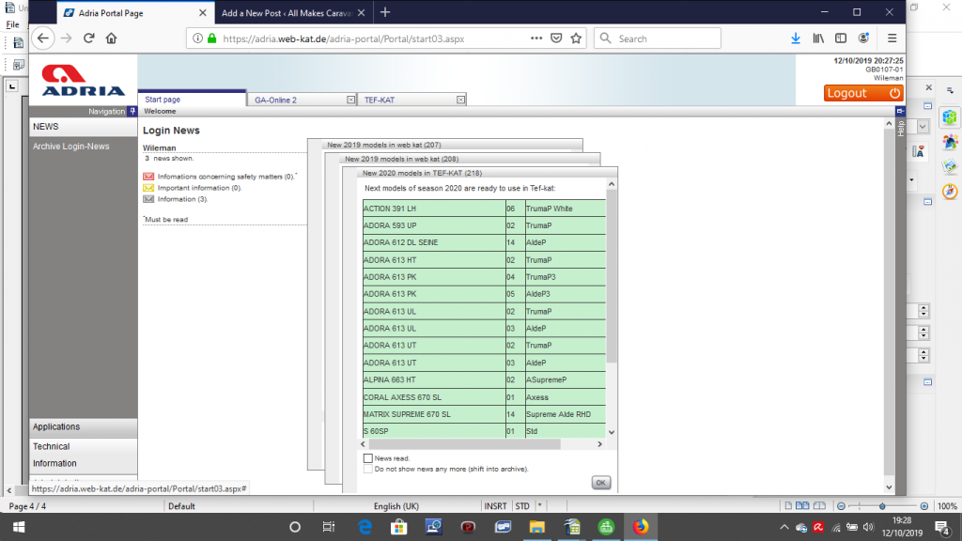
Task: Click zoom in plus in status bar
Action: point(924,506)
